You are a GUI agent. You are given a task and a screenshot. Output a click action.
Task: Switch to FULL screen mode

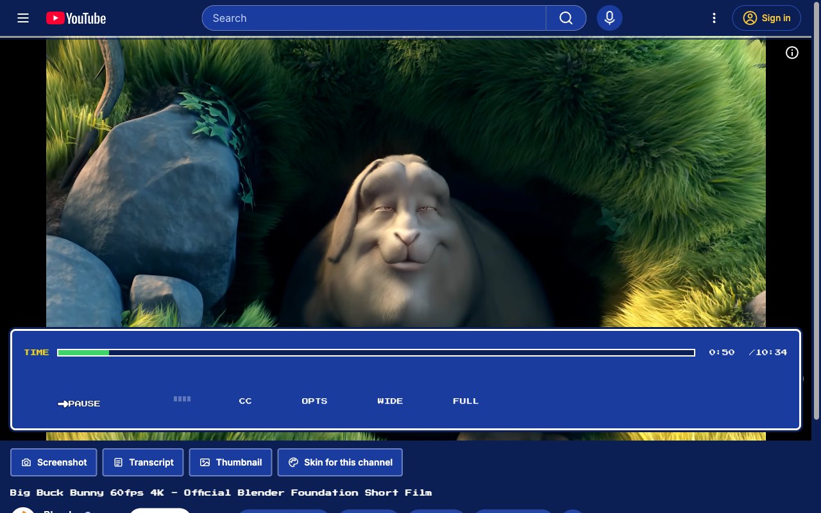(x=466, y=401)
